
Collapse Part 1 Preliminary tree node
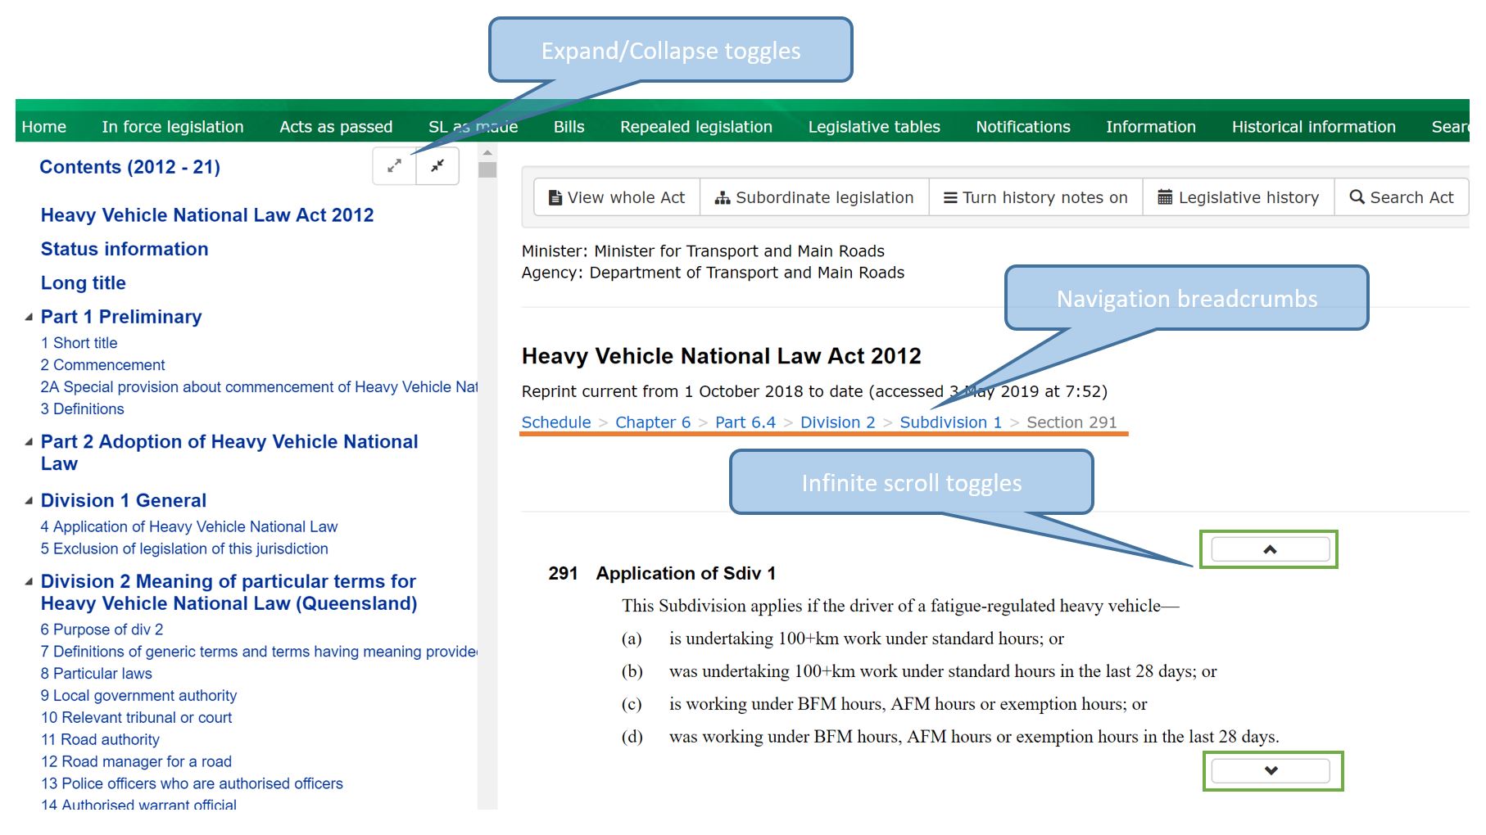[29, 317]
